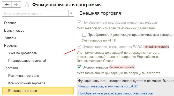Follow link «Импорт товаров, в том числе из ЕАЭС»
Screen dimensions: 174x96
(108, 86)
